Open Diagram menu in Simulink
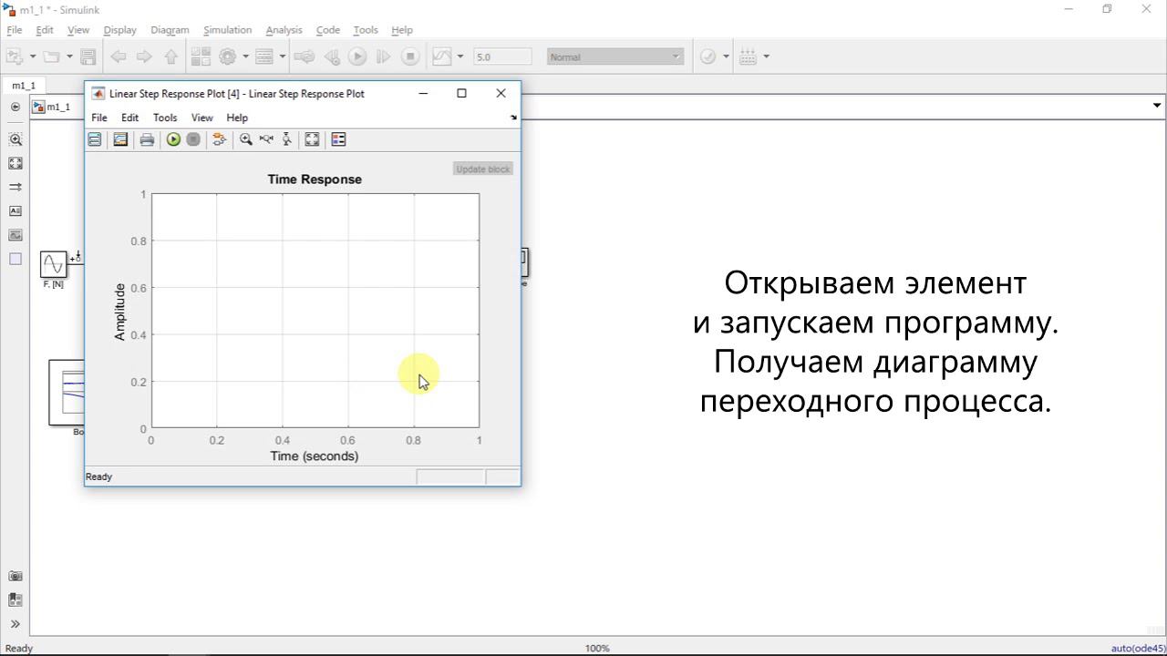Viewport: 1167px width, 656px height. point(170,30)
